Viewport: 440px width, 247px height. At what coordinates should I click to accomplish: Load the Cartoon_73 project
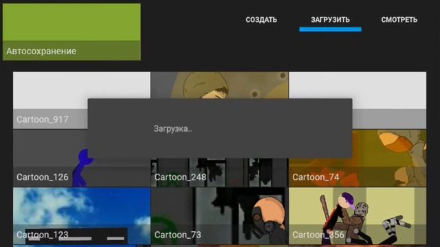point(219,216)
